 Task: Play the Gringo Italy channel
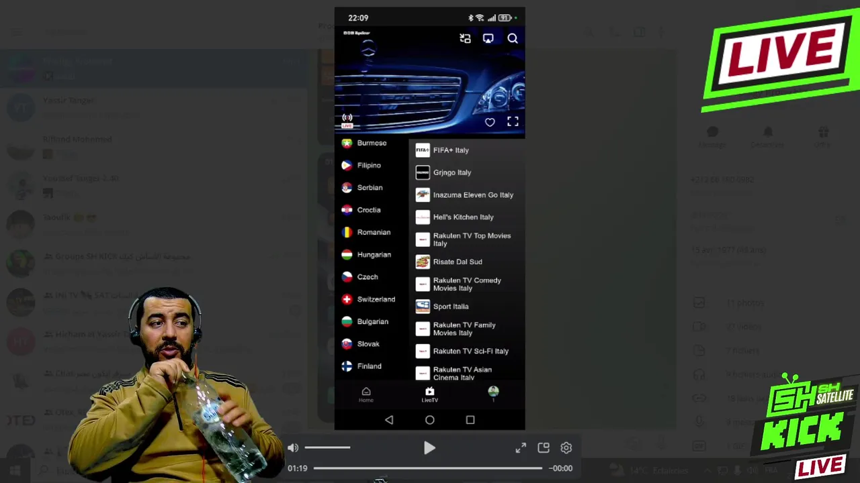466,172
